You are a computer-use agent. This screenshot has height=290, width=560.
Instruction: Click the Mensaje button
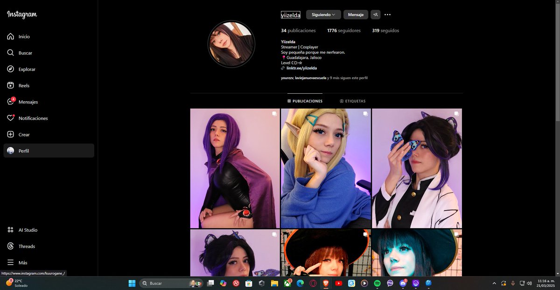(356, 15)
